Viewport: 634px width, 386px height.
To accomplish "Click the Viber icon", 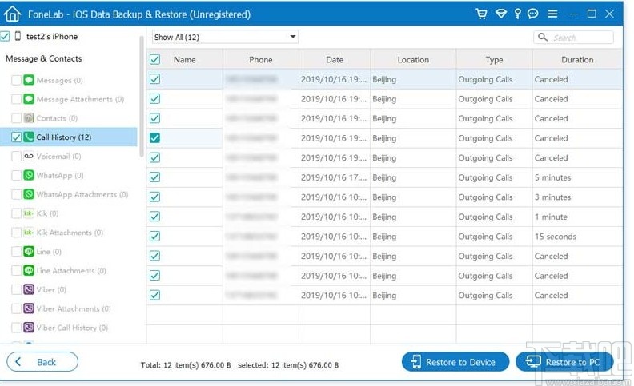I will point(29,289).
